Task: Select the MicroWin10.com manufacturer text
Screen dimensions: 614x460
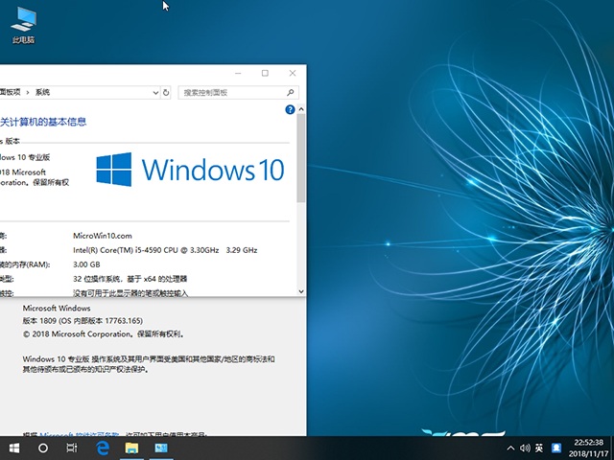Action: (103, 236)
